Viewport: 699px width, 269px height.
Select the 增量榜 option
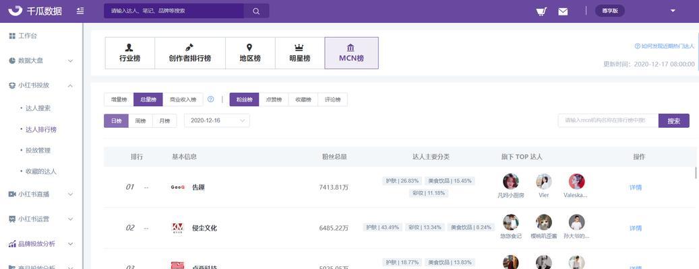coord(119,100)
